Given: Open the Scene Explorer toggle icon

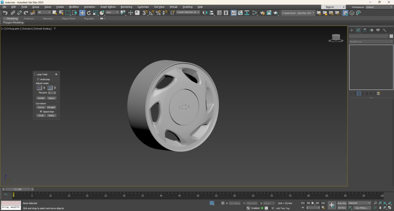Looking at the screenshot, I should (x=219, y=13).
